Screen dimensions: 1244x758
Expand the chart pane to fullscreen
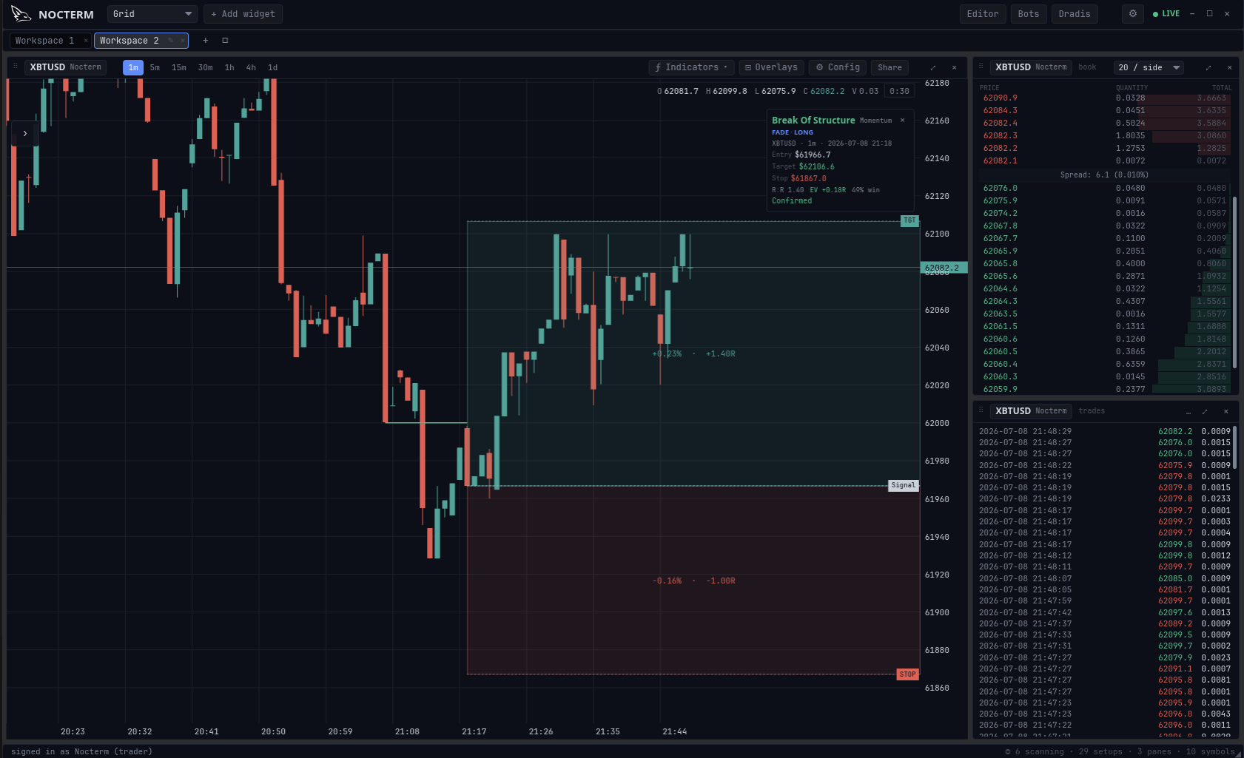(x=933, y=67)
